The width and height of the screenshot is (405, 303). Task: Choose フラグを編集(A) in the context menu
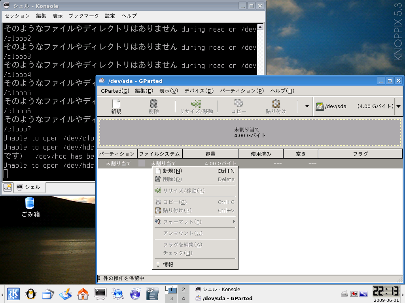[195, 245]
